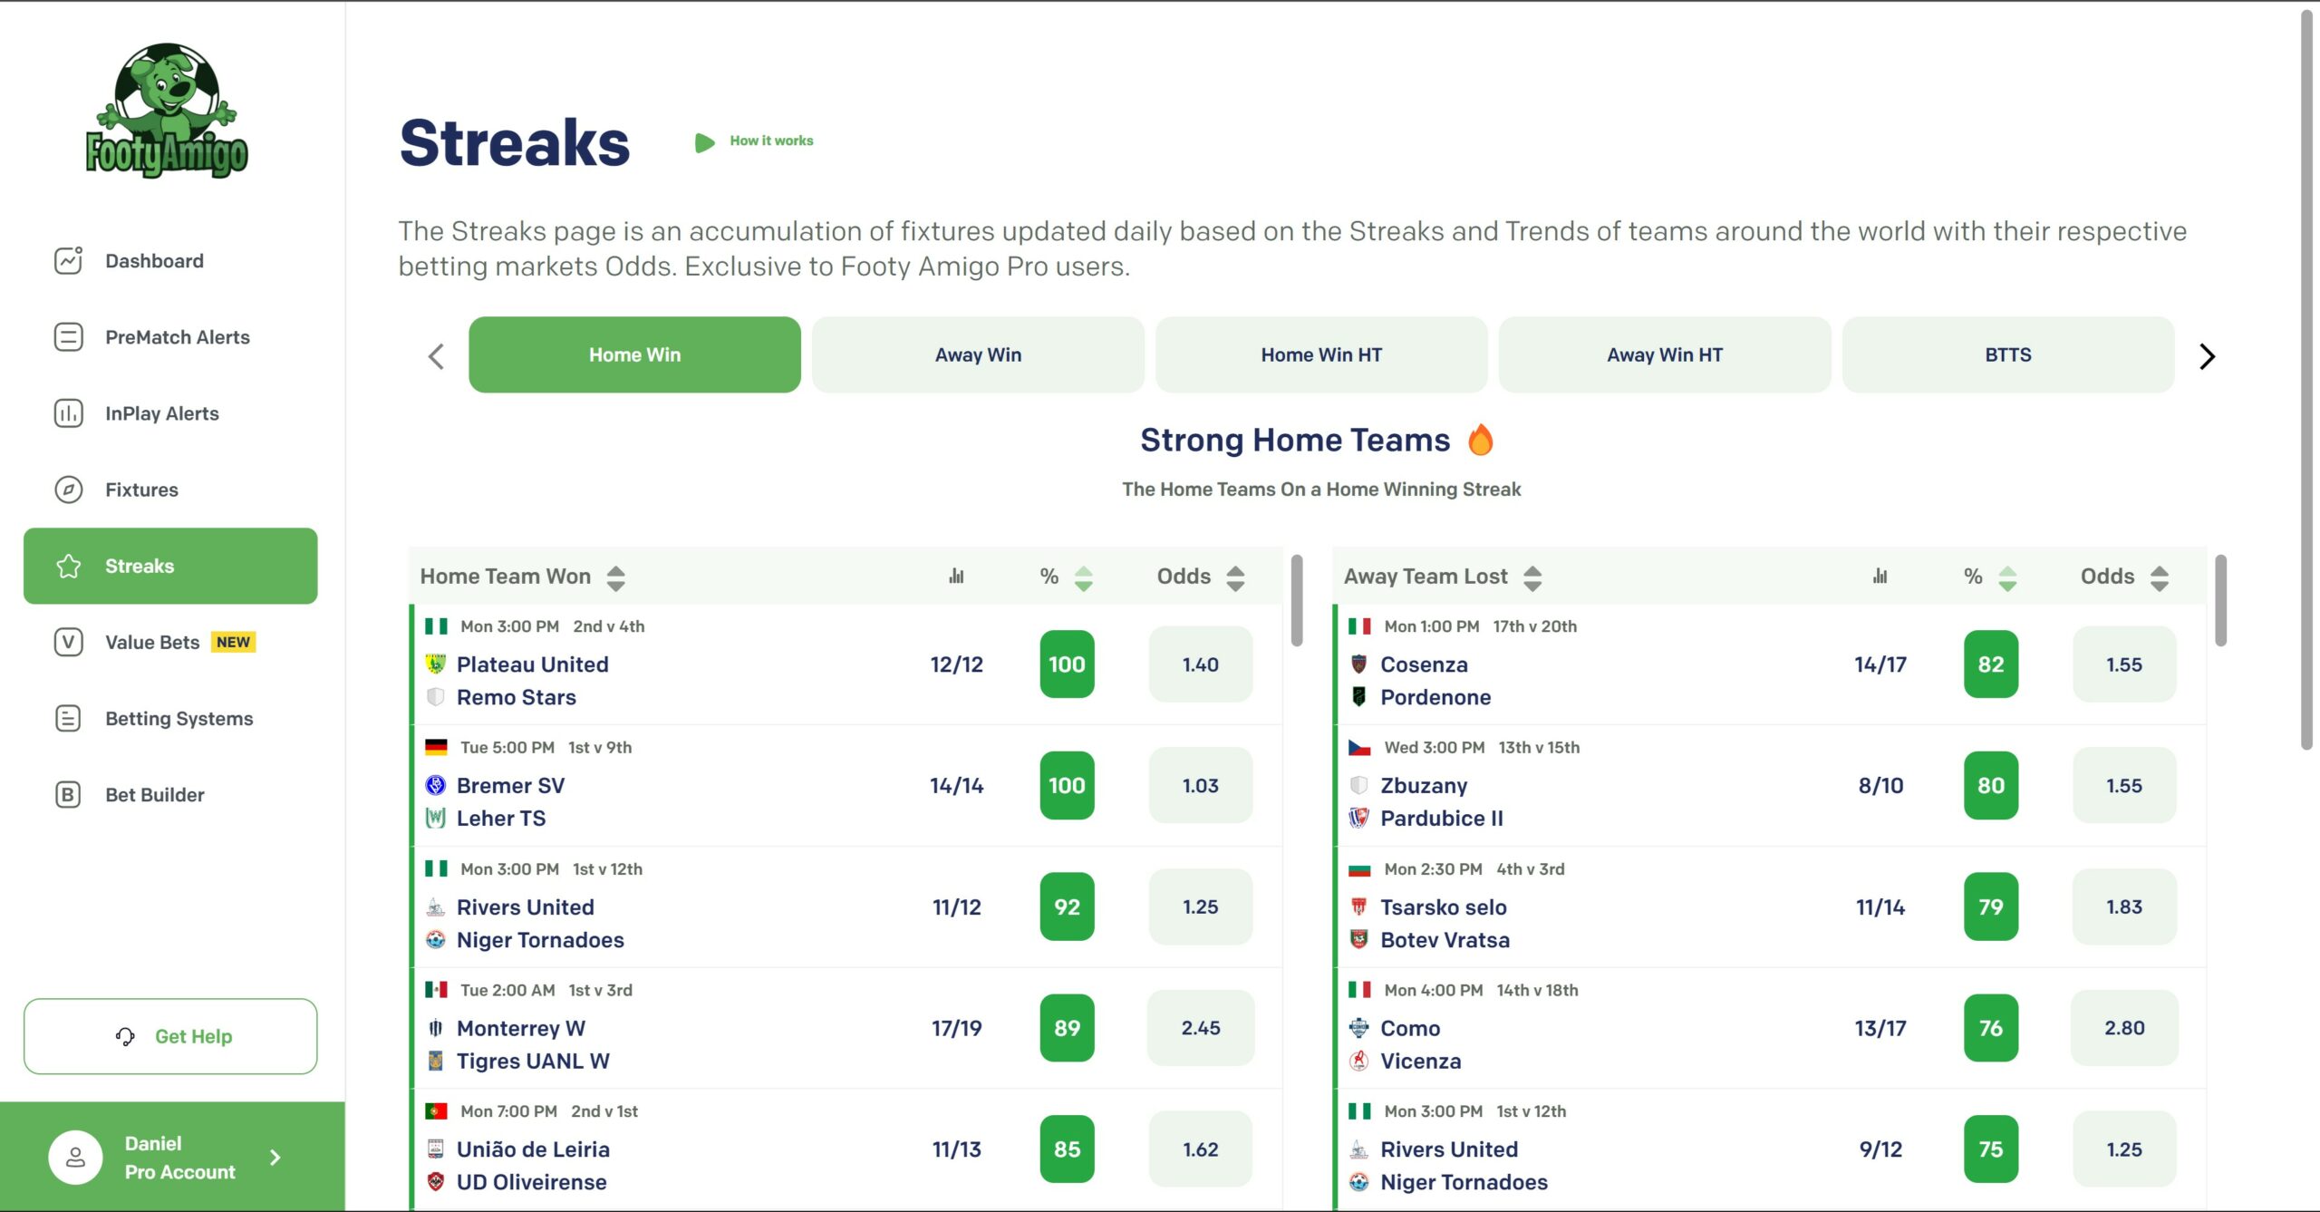Navigate to next streak category arrow
Screen dimensions: 2320x1212
click(2205, 354)
